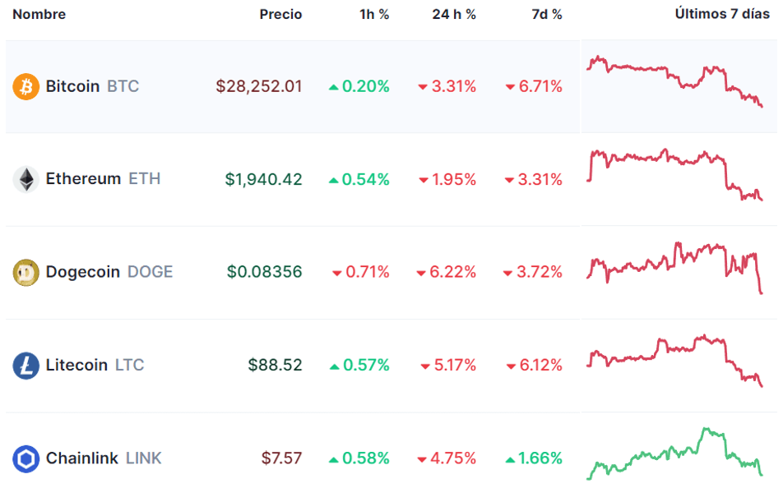Screen dimensions: 783x488
Task: Click the Dogecoin dog logo icon
Action: tap(26, 272)
